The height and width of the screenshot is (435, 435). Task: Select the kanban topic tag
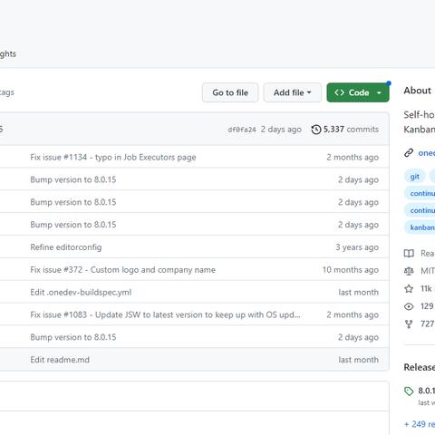pos(420,227)
